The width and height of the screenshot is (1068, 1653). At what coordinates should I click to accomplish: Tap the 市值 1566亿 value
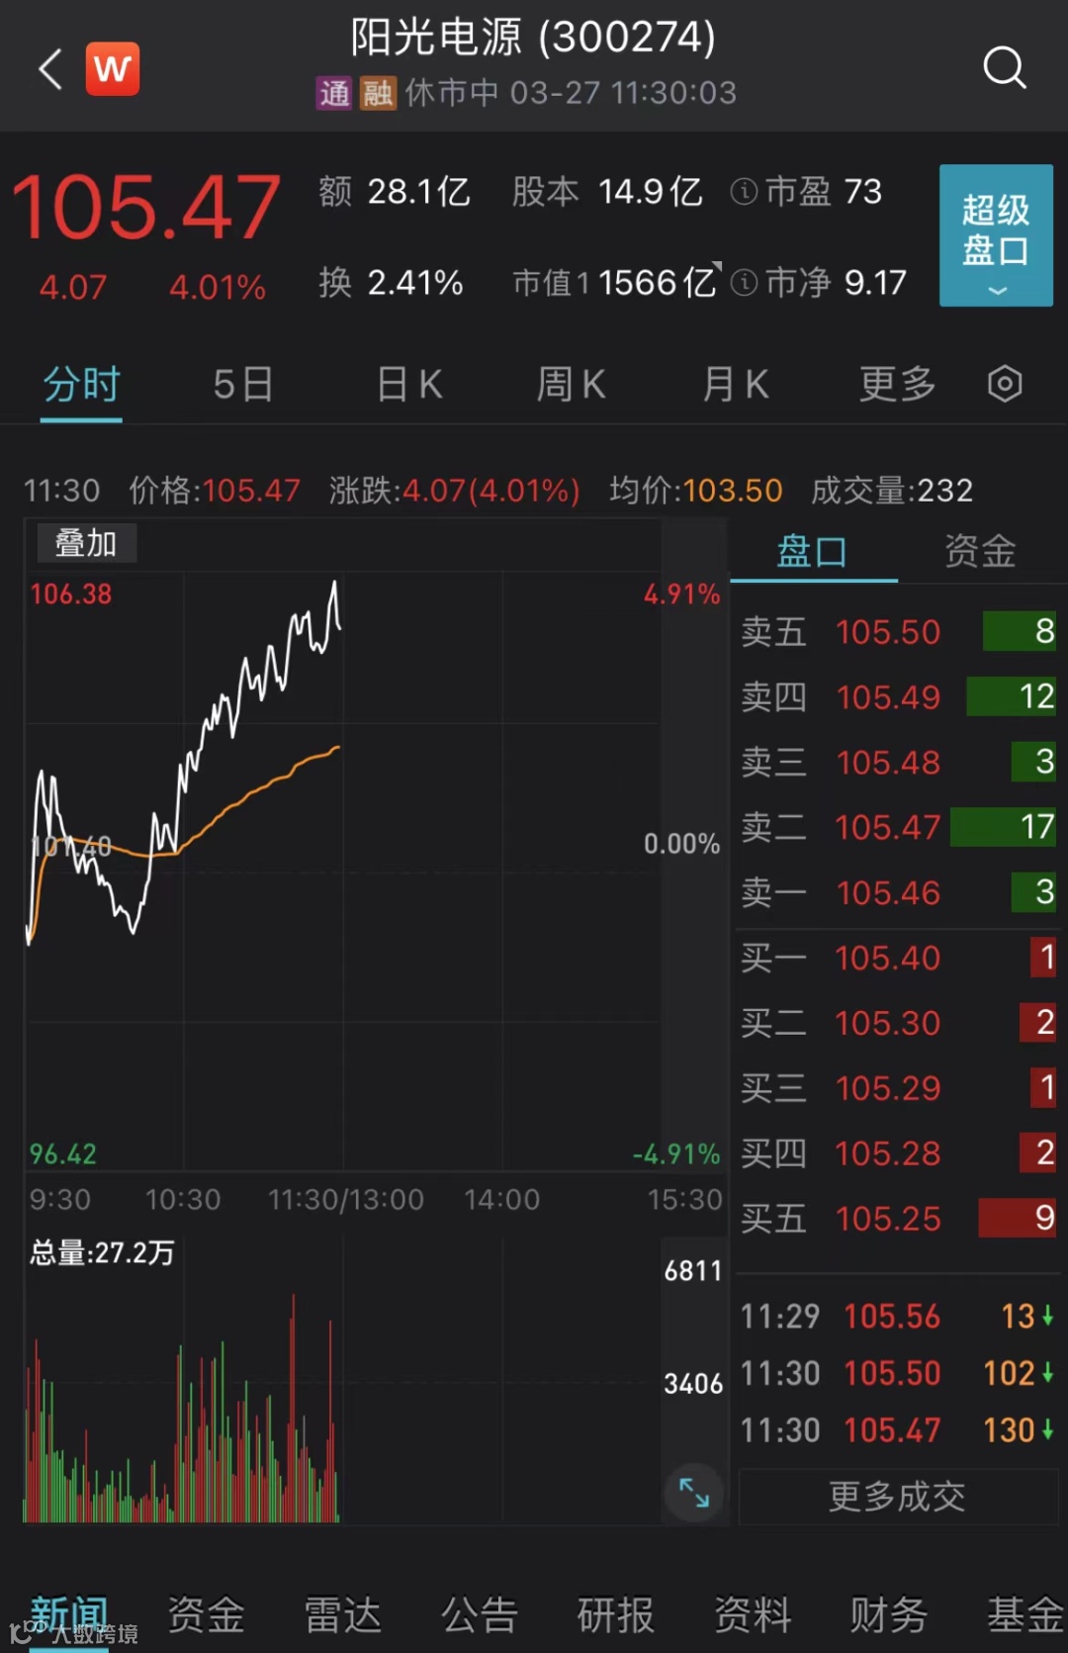tap(613, 283)
